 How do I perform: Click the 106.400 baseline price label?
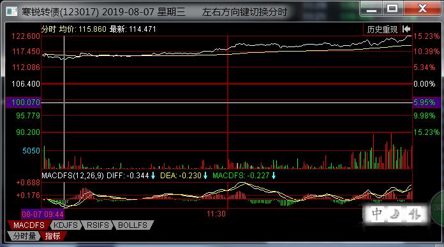(x=26, y=84)
